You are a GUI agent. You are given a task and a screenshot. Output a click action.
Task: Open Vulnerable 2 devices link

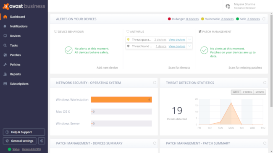tap(227, 19)
